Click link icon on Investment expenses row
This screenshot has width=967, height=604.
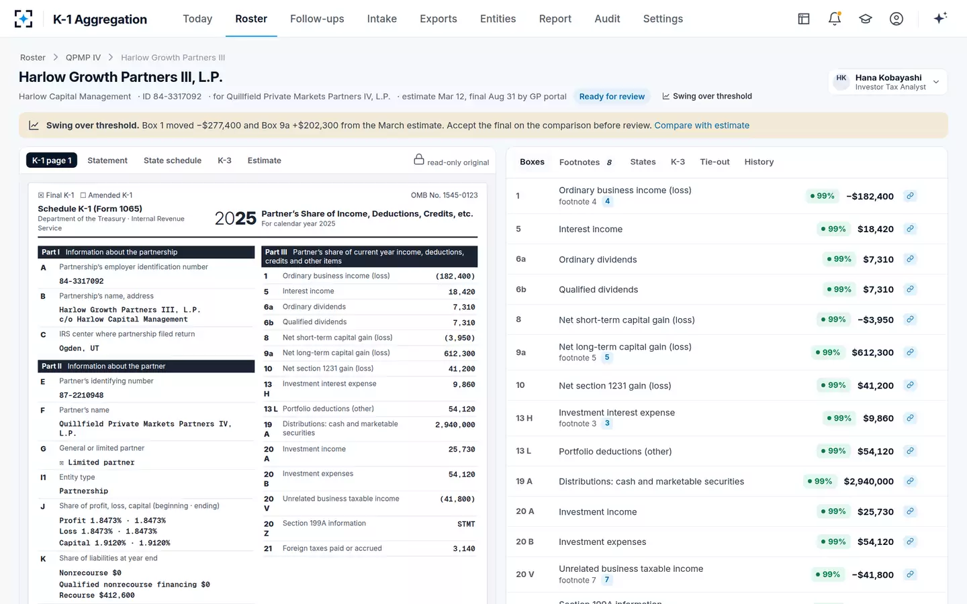tap(910, 542)
